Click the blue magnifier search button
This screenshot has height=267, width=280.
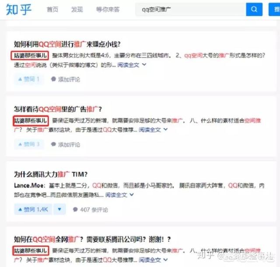pos(254,9)
